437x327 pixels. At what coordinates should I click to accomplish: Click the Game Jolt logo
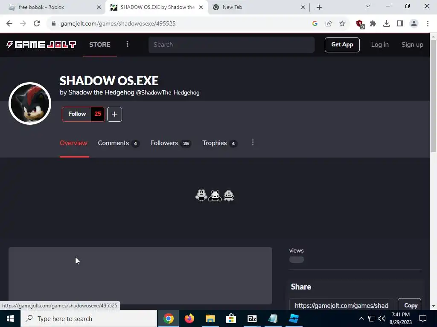pyautogui.click(x=41, y=44)
